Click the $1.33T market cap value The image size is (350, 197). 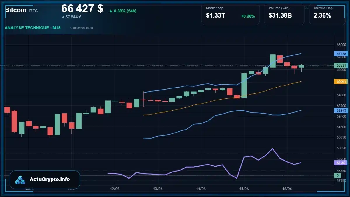[x=215, y=16]
